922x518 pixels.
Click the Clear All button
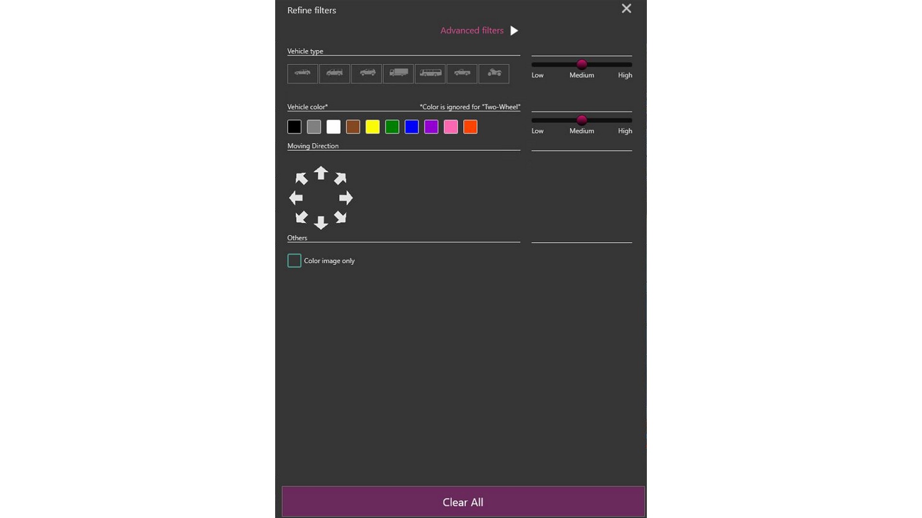click(x=463, y=502)
